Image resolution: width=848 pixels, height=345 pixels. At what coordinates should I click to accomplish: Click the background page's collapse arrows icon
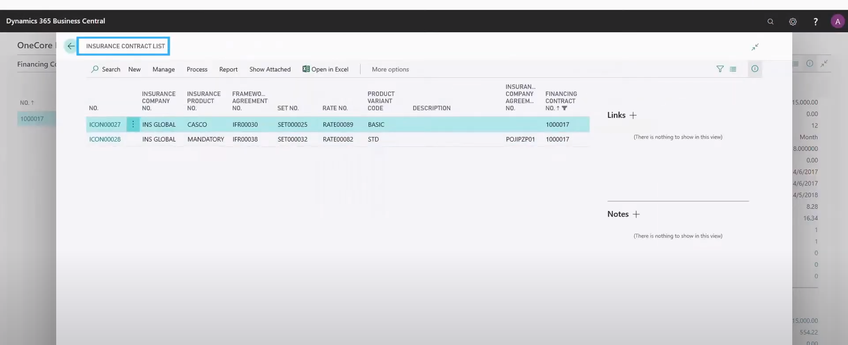[824, 64]
